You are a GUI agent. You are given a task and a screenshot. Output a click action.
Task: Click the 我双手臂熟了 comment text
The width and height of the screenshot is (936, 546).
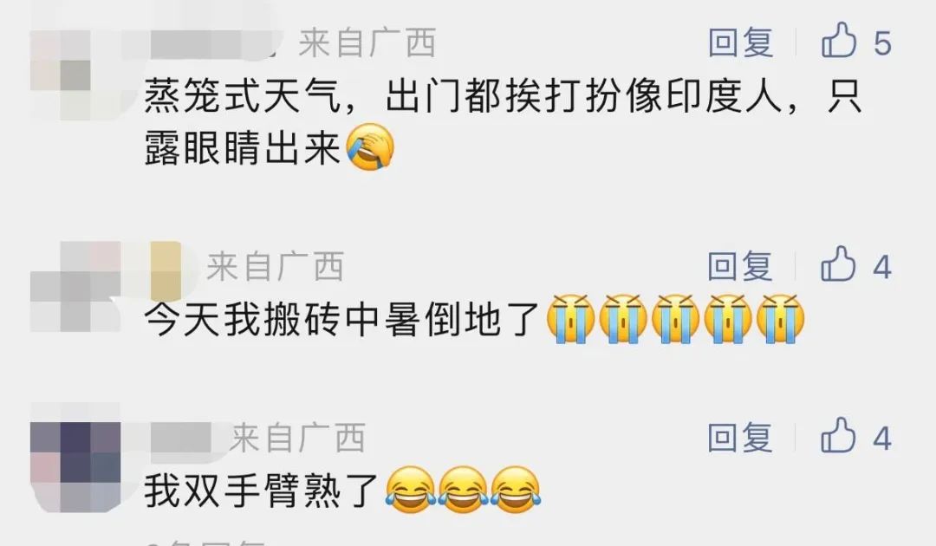261,491
